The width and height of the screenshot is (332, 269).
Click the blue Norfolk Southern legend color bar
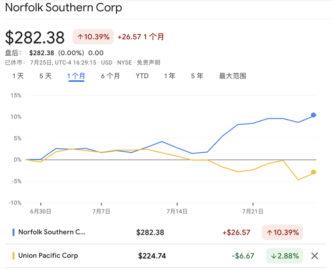tap(13, 232)
